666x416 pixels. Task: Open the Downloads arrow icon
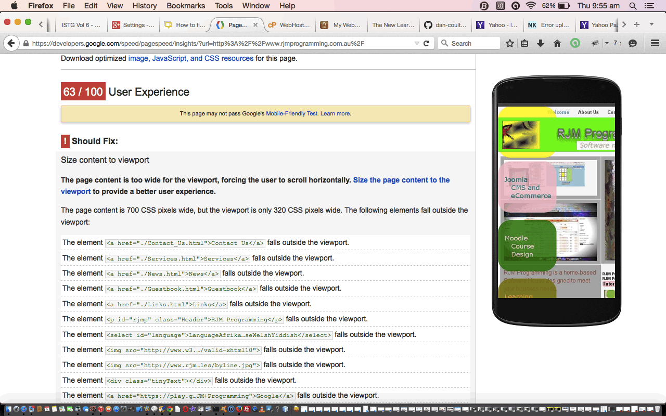[541, 44]
